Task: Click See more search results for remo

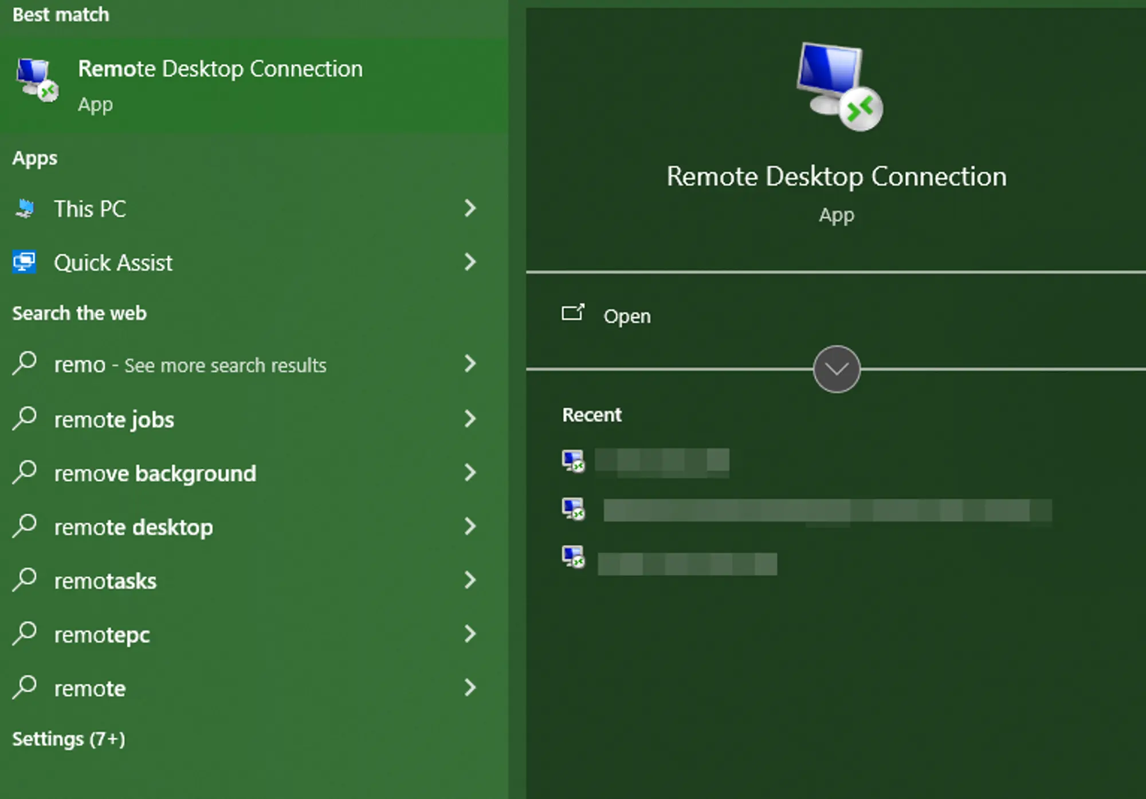Action: [223, 365]
